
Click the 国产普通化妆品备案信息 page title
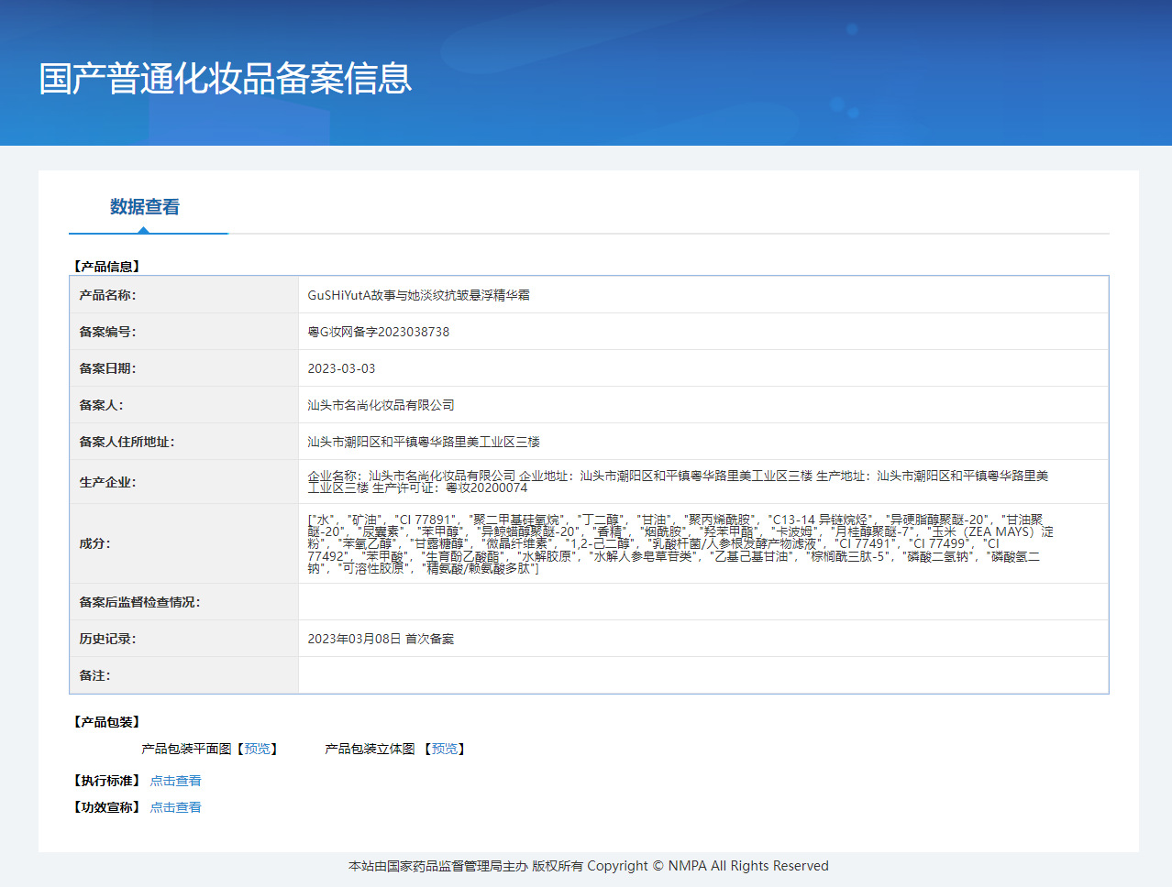point(226,79)
